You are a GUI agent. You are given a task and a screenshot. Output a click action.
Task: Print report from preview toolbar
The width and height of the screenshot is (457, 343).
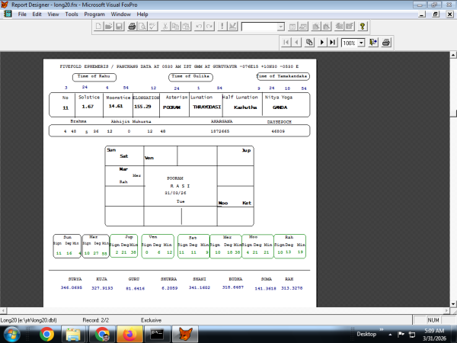[386, 43]
